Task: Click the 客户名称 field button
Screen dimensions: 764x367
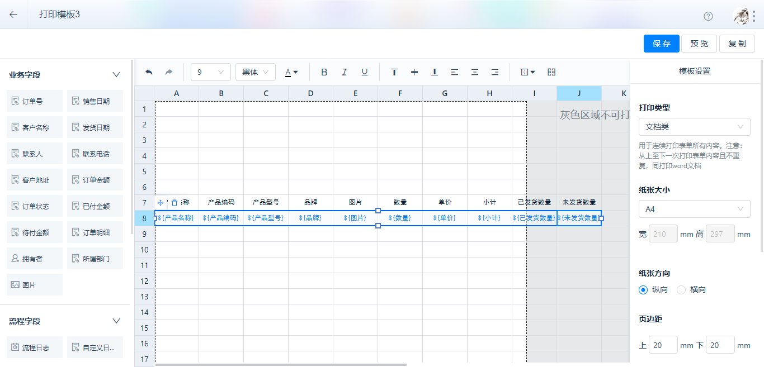Action: (35, 127)
